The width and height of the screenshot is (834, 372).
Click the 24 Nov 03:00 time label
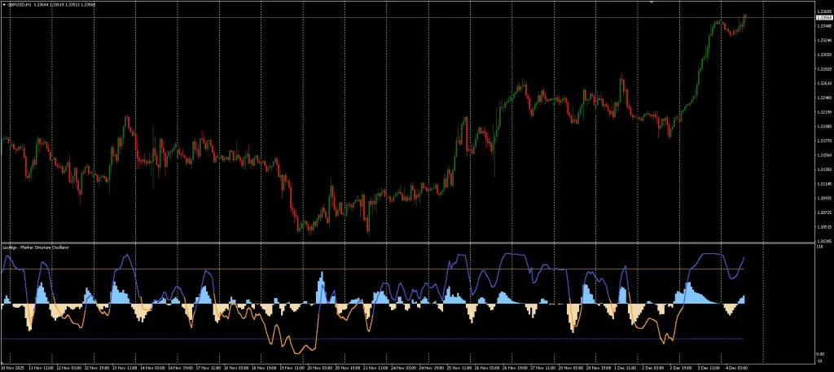click(404, 368)
